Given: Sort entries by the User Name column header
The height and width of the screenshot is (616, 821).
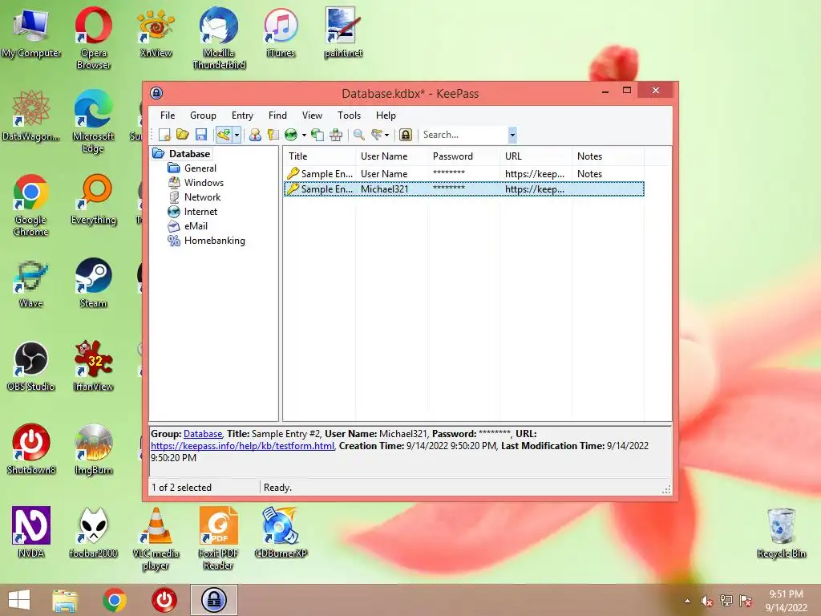Looking at the screenshot, I should [391, 156].
